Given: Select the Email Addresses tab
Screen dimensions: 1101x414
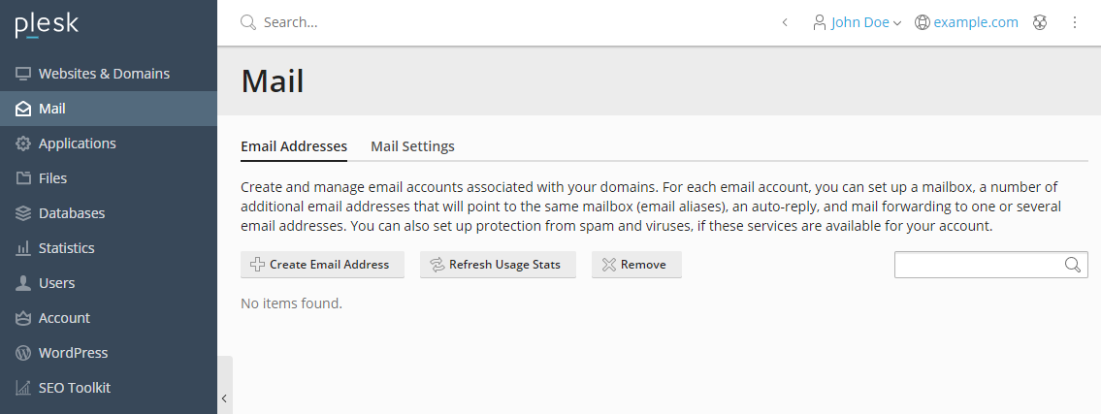Looking at the screenshot, I should tap(294, 146).
